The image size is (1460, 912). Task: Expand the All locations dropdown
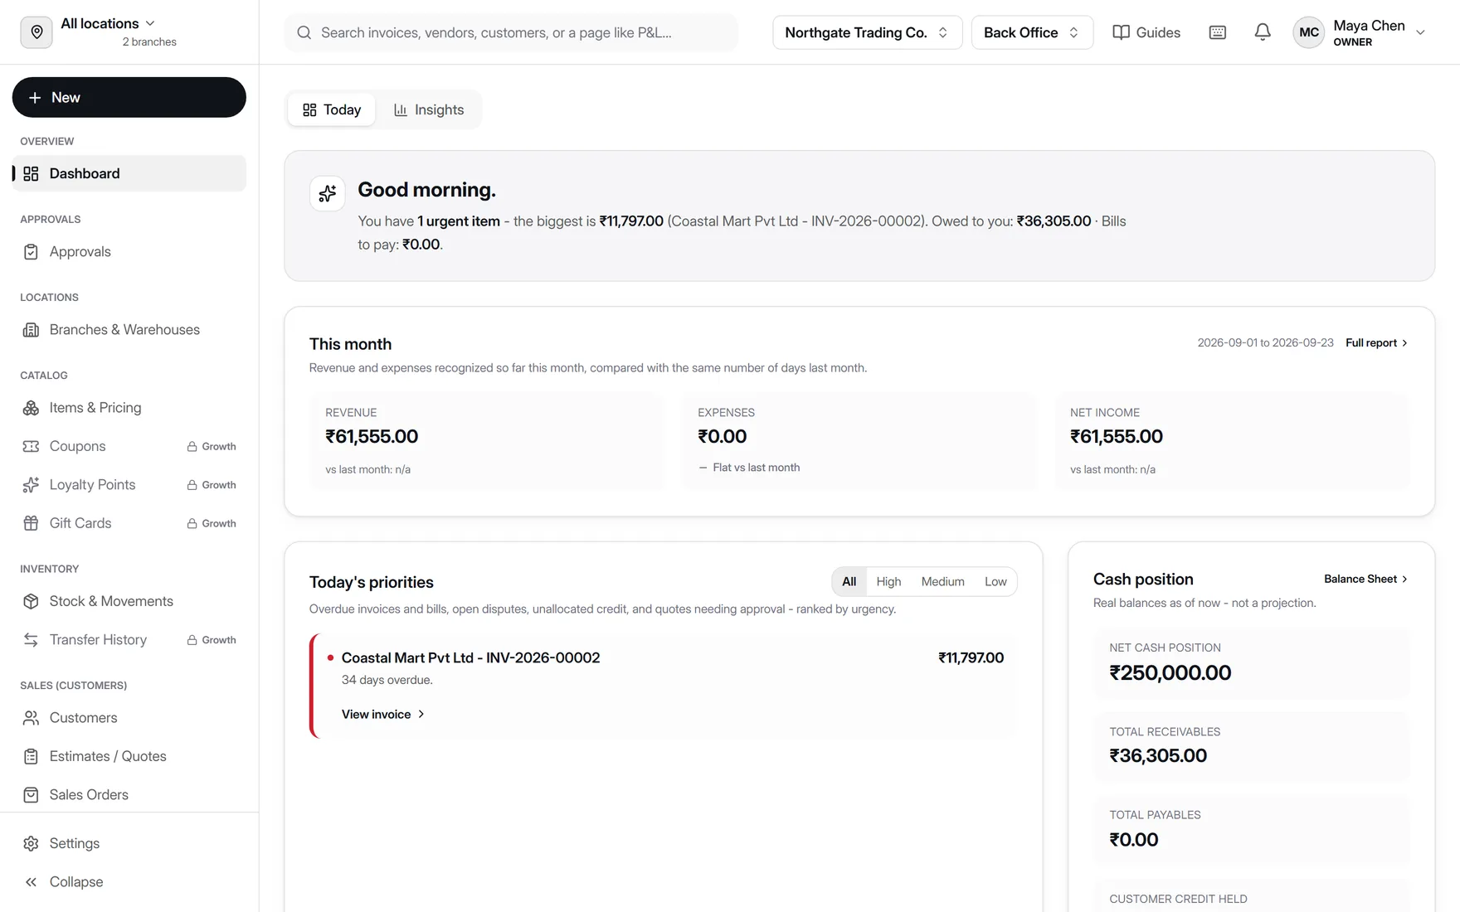point(108,23)
